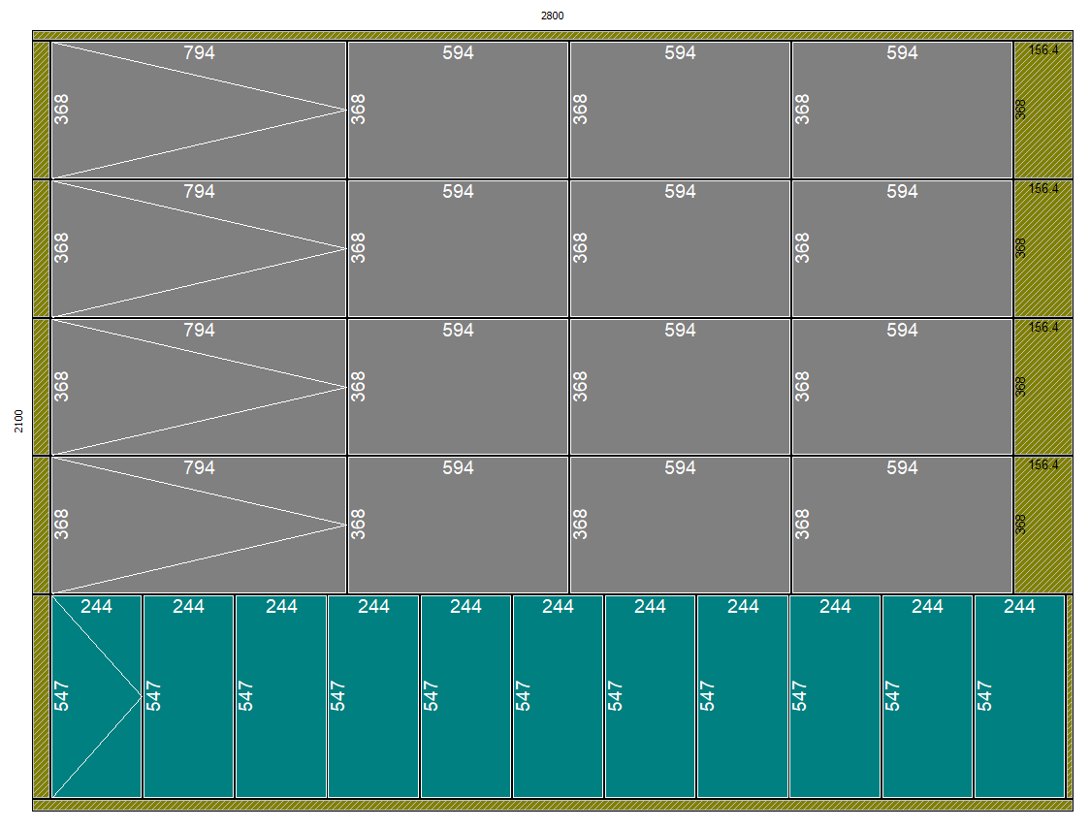This screenshot has height=829, width=1090.
Task: Select the middle 594 panel in the third row
Action: click(x=680, y=388)
